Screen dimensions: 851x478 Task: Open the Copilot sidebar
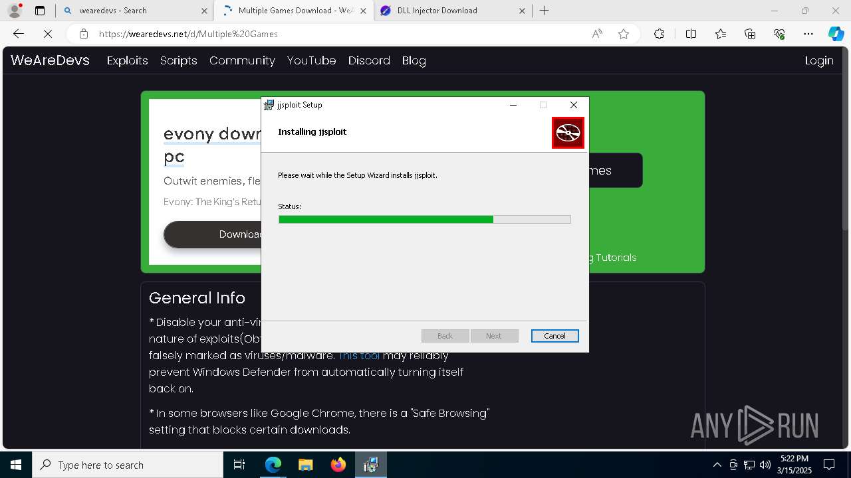pyautogui.click(x=836, y=34)
